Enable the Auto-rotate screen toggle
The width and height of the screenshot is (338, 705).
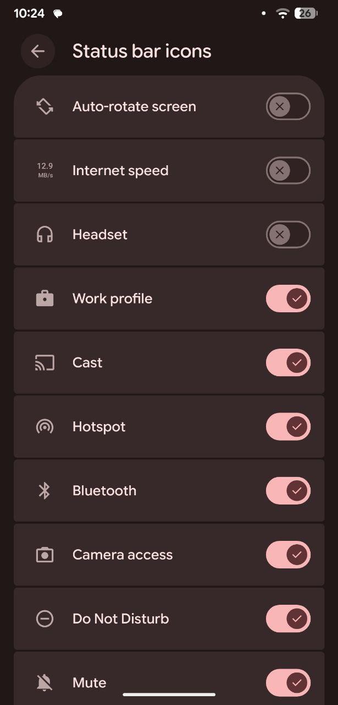tap(288, 106)
